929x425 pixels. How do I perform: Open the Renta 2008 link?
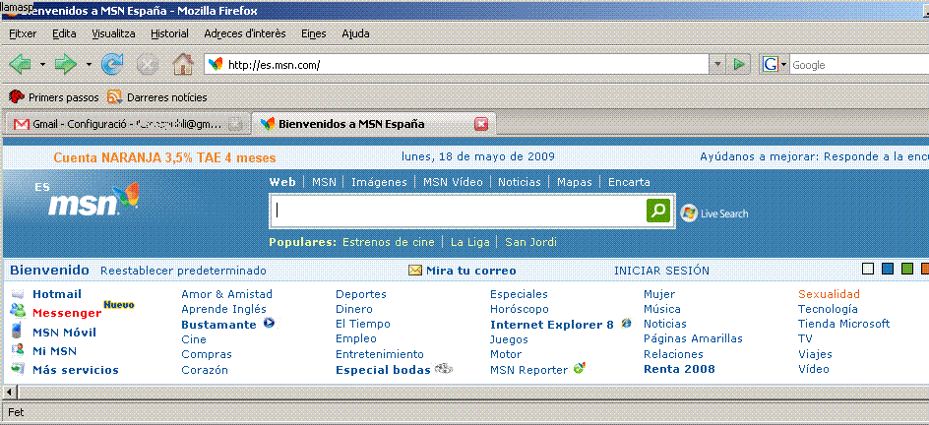pos(679,369)
